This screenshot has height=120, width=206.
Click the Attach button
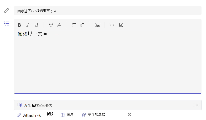[x=32, y=116]
